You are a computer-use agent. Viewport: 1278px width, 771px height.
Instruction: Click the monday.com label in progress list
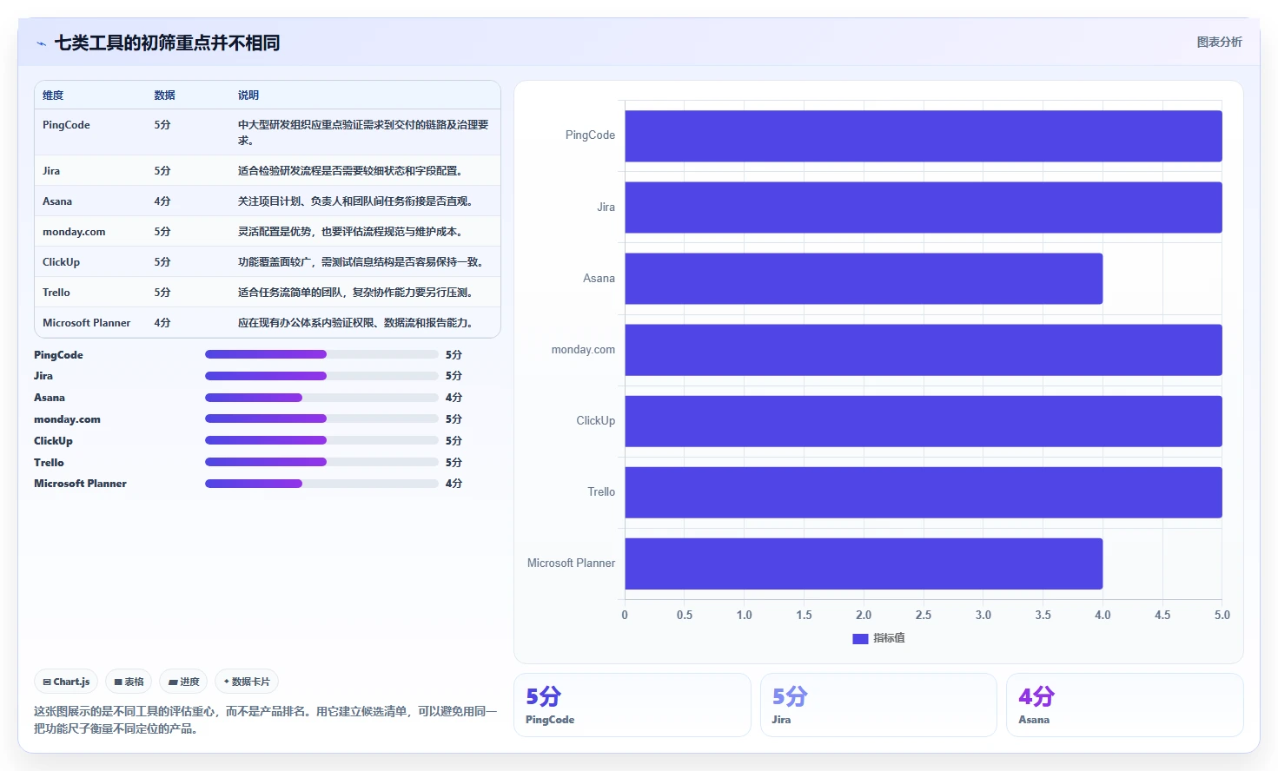(67, 419)
